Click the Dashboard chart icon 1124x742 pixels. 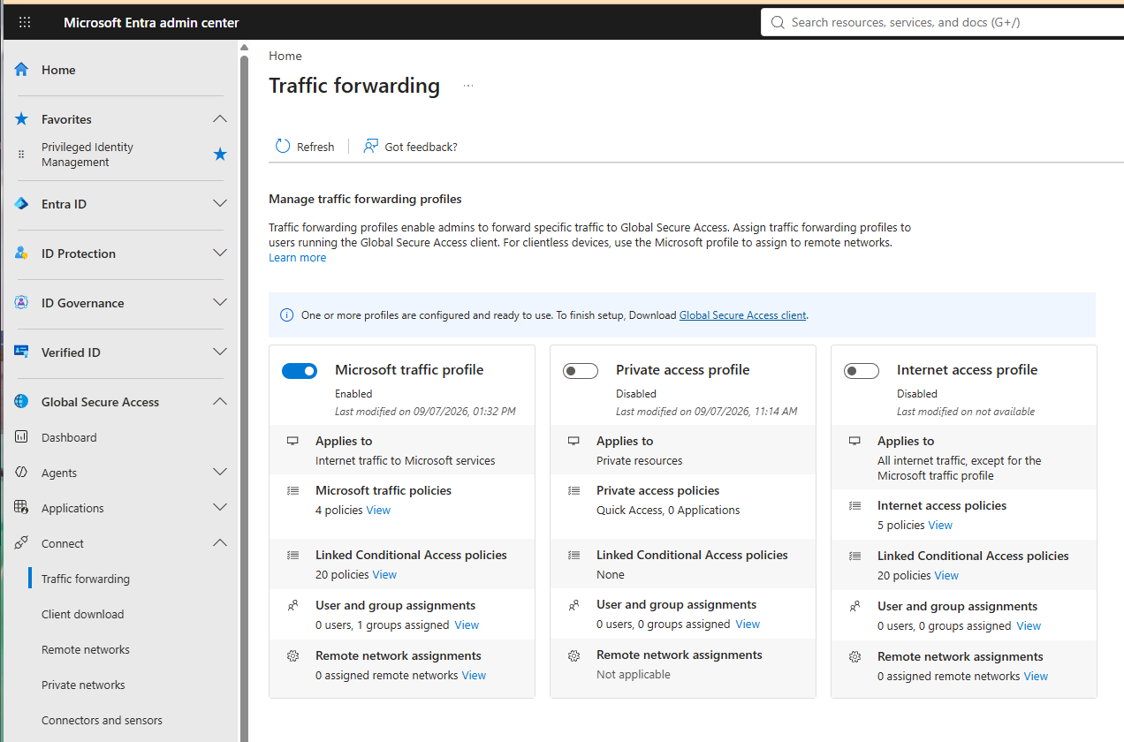point(21,437)
